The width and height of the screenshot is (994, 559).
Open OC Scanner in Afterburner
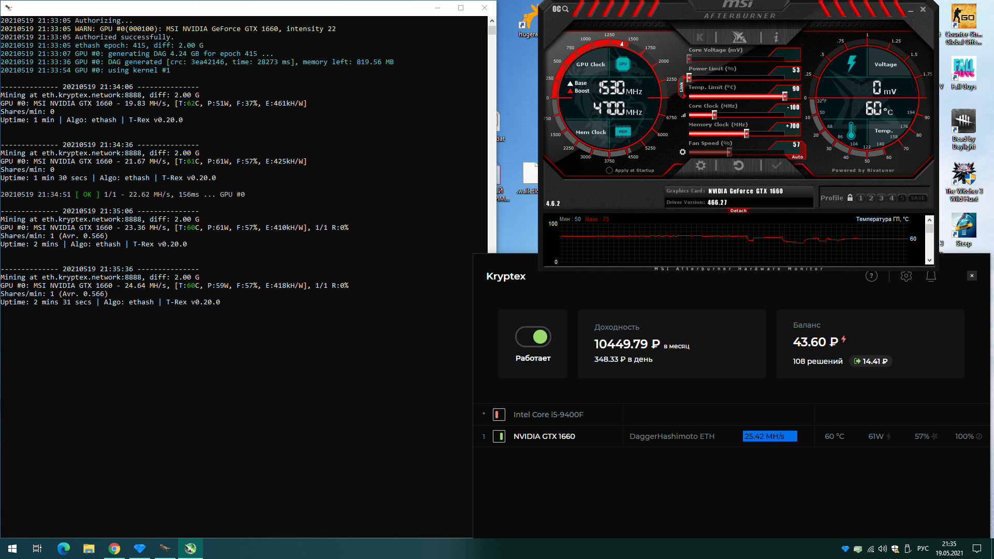[560, 9]
